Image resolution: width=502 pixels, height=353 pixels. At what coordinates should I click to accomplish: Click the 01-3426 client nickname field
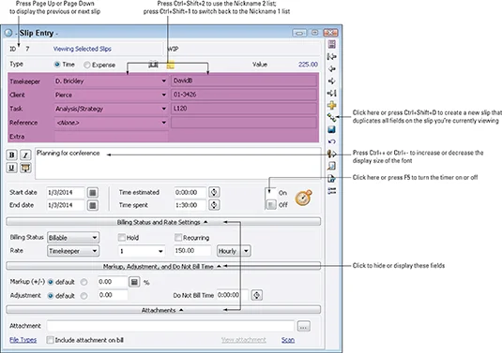pyautogui.click(x=244, y=95)
